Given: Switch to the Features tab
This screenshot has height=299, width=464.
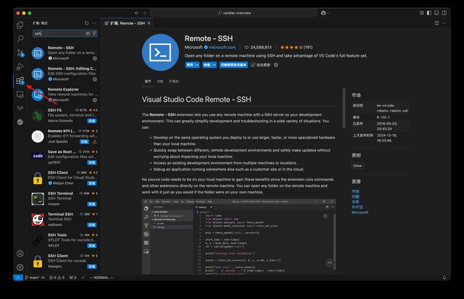Looking at the screenshot, I should click(160, 81).
